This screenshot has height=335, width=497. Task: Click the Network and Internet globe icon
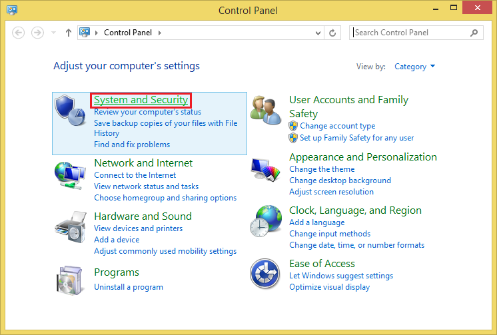point(70,175)
